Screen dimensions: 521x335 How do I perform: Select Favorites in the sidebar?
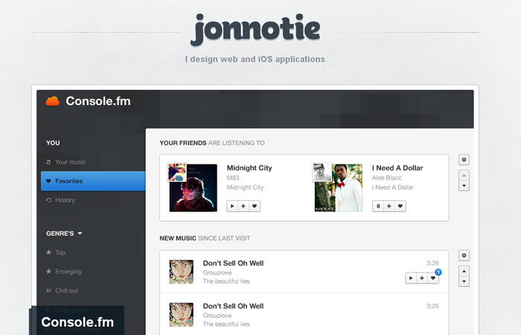tap(93, 181)
